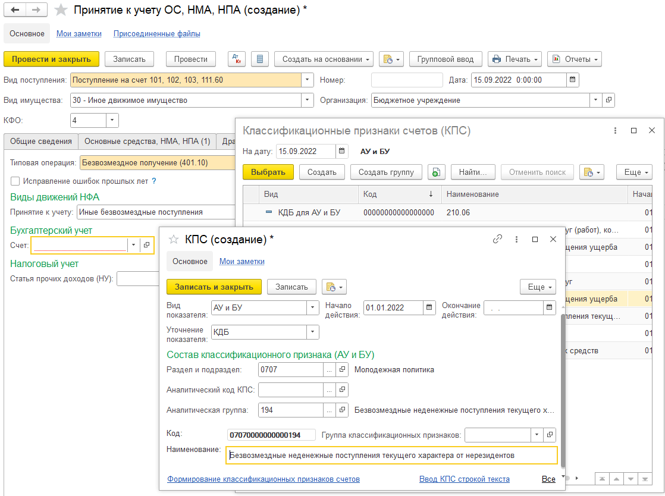Open calendar for Начало действия

pos(429,307)
